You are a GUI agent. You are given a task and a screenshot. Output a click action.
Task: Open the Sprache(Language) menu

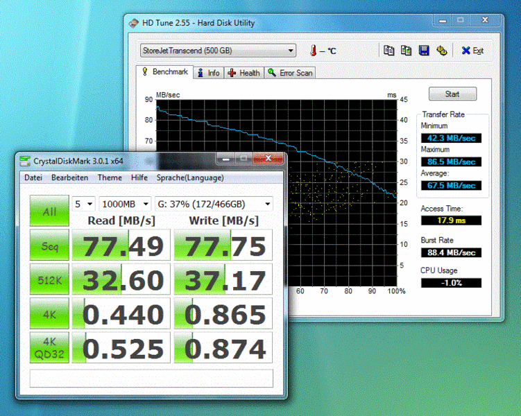pos(190,177)
